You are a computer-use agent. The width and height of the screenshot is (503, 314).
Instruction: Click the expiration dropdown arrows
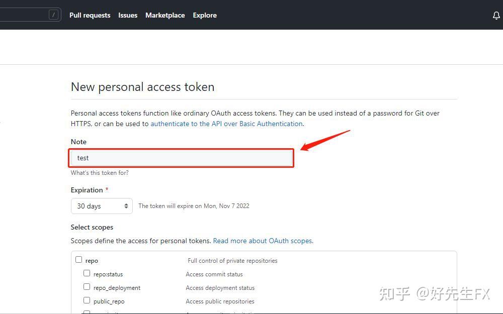point(126,206)
